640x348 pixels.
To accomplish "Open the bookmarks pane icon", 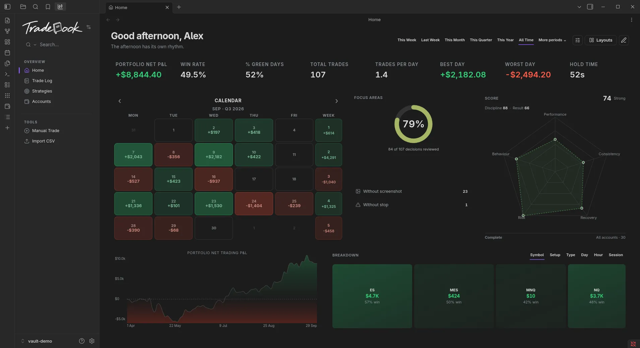I will coord(48,7).
